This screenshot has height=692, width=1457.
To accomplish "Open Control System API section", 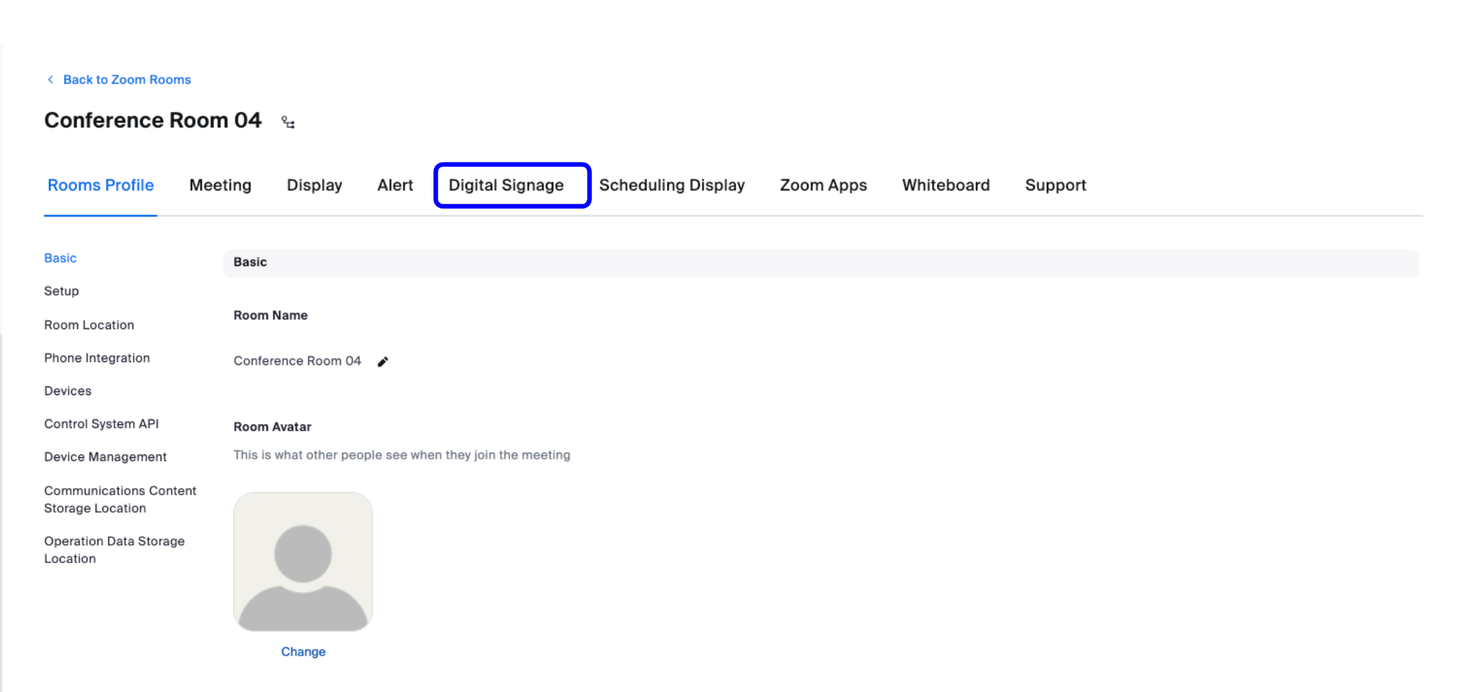I will pos(102,424).
